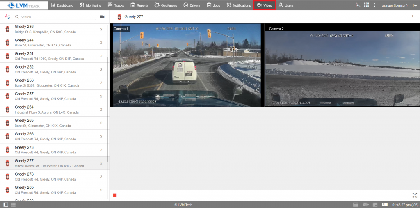Open the header three-dot more menu
The image size is (420, 208).
[x=374, y=5]
